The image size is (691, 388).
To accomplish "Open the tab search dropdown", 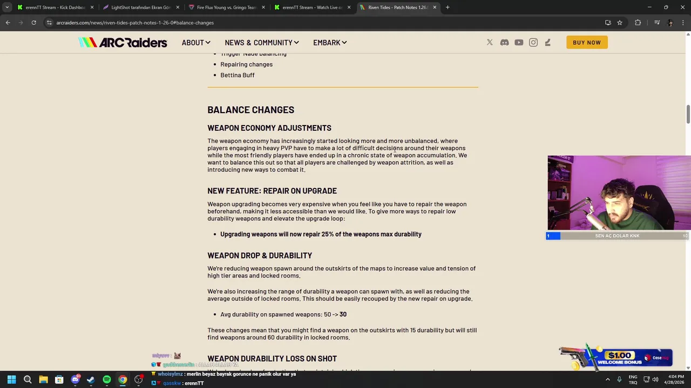I will pyautogui.click(x=7, y=8).
